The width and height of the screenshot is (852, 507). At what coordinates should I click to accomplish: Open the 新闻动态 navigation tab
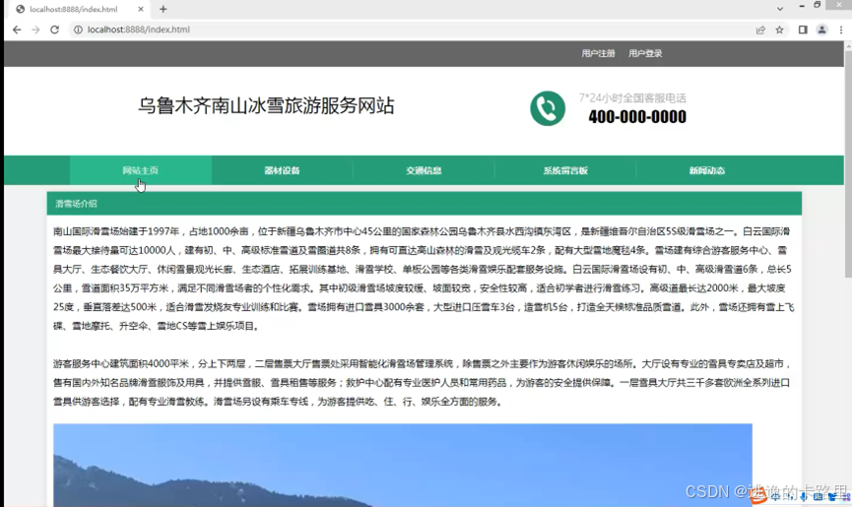[x=707, y=170]
